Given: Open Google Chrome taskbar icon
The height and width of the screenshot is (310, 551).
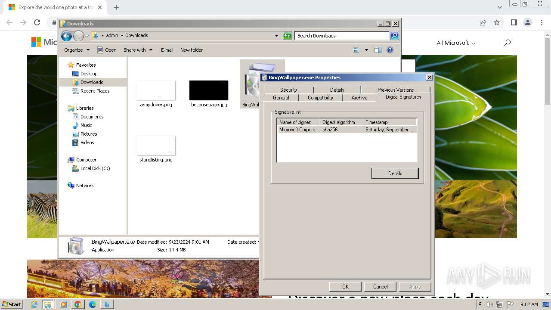Looking at the screenshot, I should 77,304.
